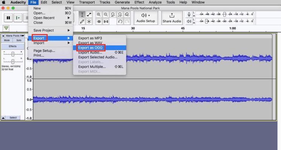The width and height of the screenshot is (281, 150).
Task: Open the Mana Pools track name dropdown
Action: 15,36
